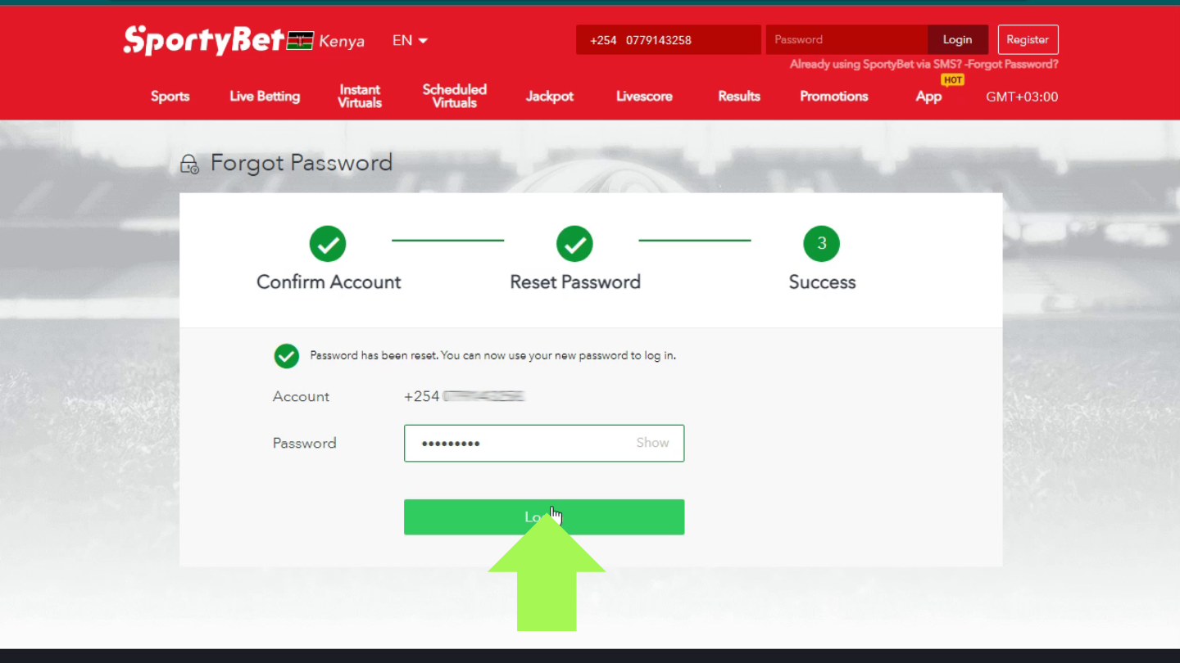Open the EN language dropdown
The image size is (1180, 663).
pos(410,40)
